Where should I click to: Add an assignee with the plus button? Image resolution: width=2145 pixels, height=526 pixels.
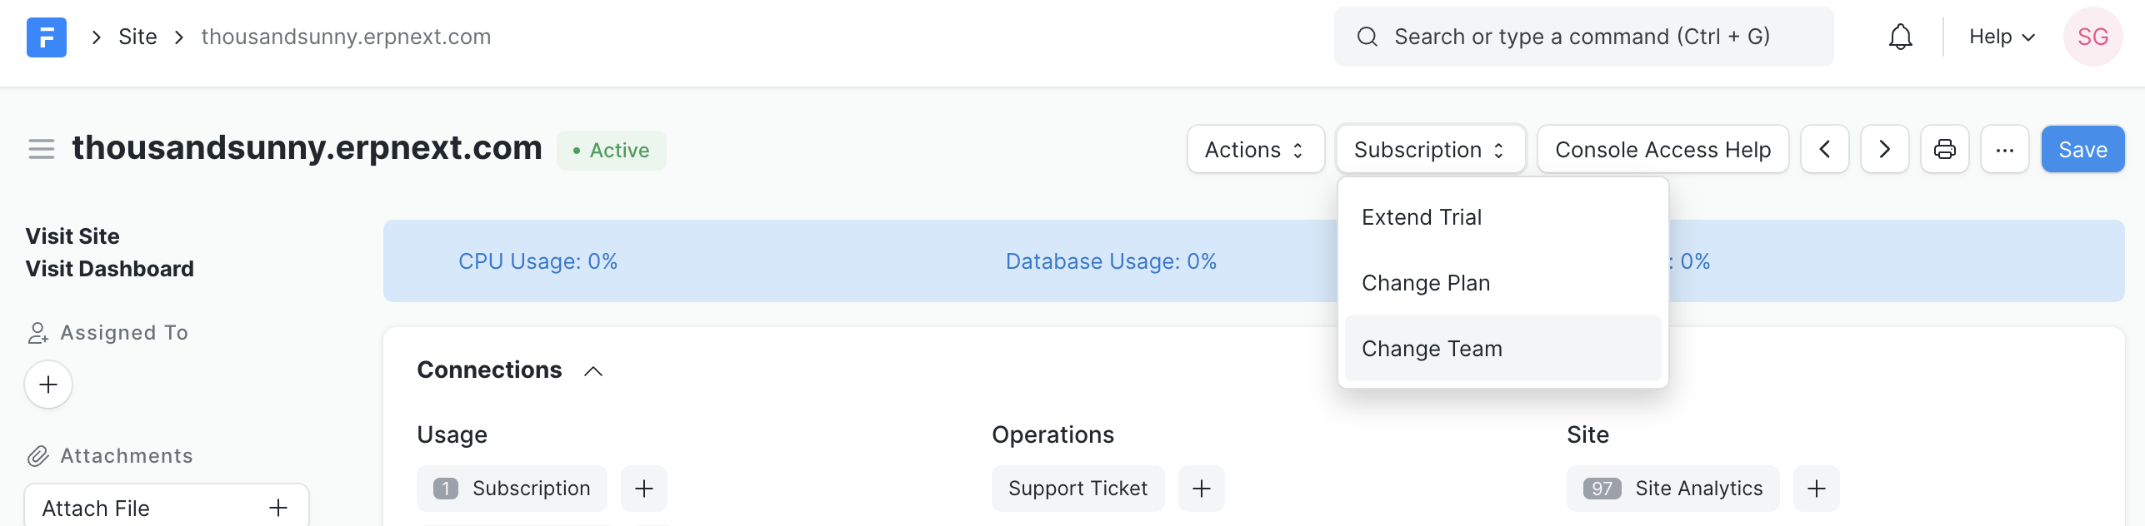tap(48, 385)
